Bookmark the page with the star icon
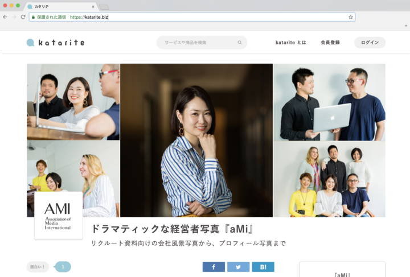Viewport: 410px width, 277px height. 351,17
